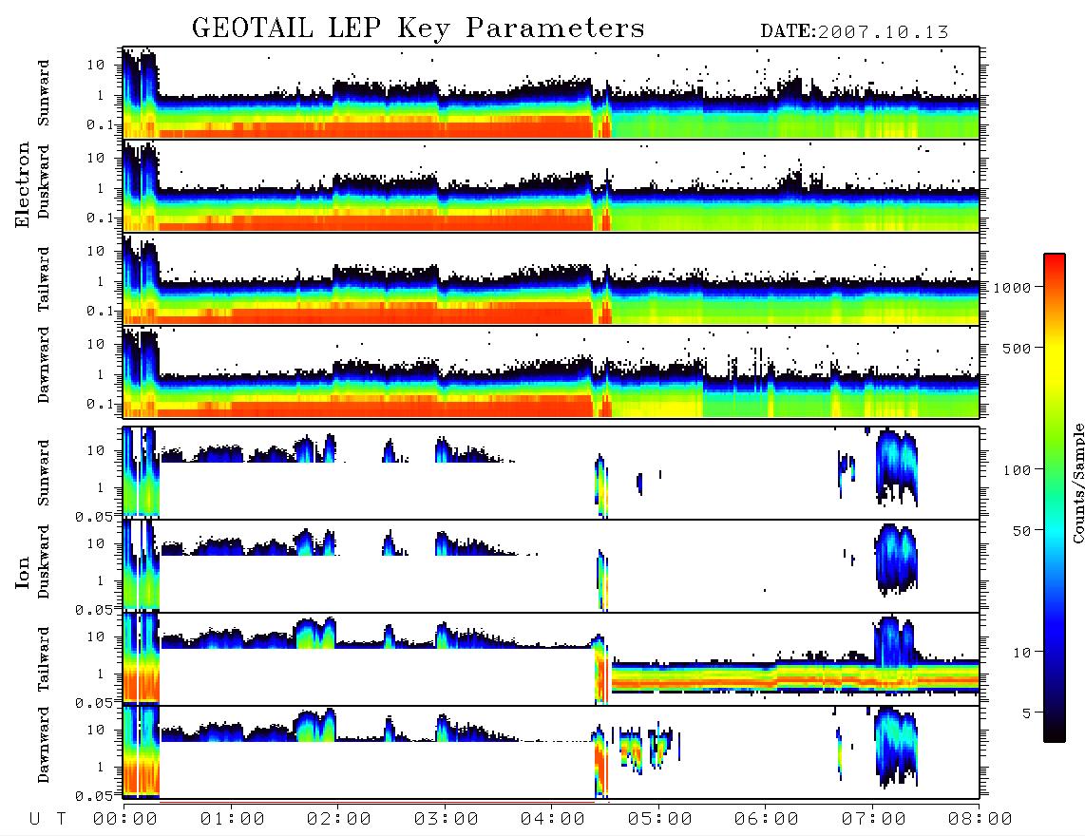This screenshot has height=836, width=1085.
Task: Click the "DATE:2007.10.13" label
Action: pyautogui.click(x=854, y=32)
